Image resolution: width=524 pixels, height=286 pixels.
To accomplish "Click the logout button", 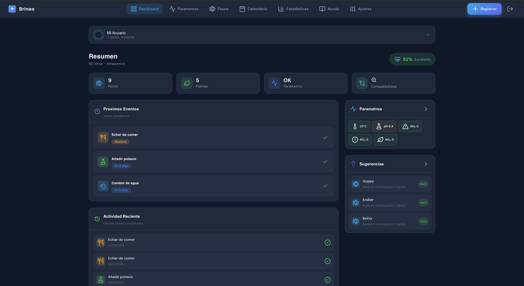I will pos(510,9).
